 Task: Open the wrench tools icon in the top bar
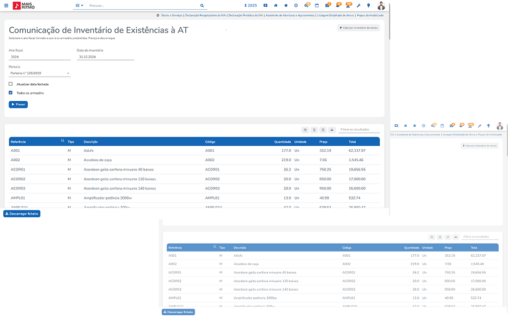pyautogui.click(x=358, y=5)
